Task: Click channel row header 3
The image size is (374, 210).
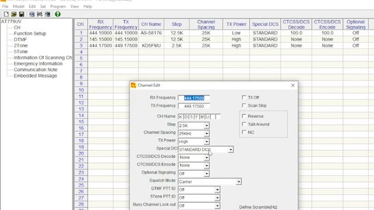Action: (81, 45)
